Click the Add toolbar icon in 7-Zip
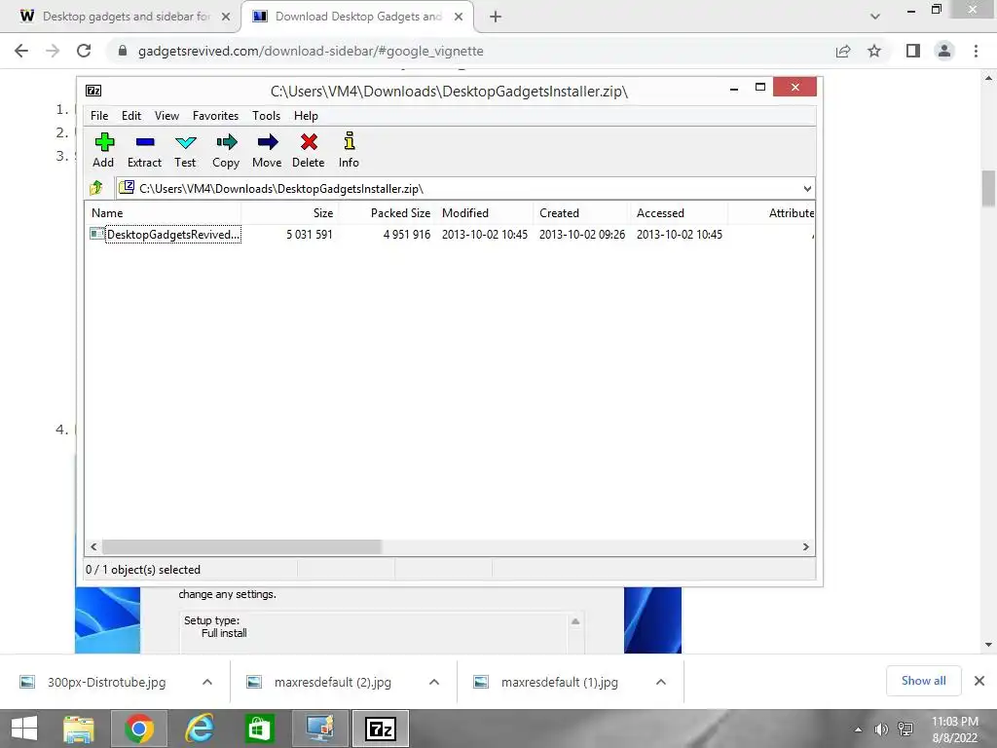Viewport: 997px width, 748px height. 103,150
